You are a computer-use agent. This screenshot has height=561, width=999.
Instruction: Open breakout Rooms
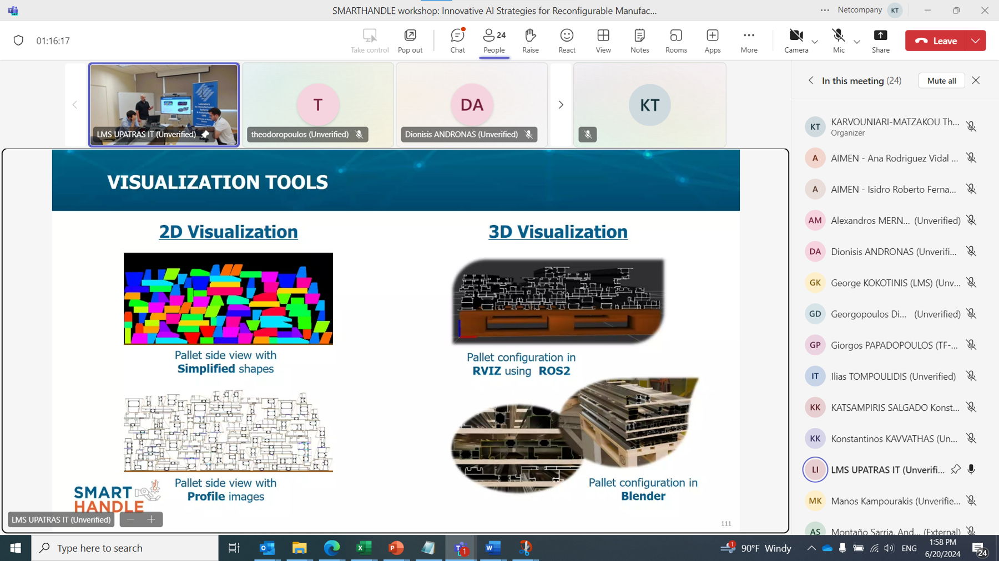[676, 40]
